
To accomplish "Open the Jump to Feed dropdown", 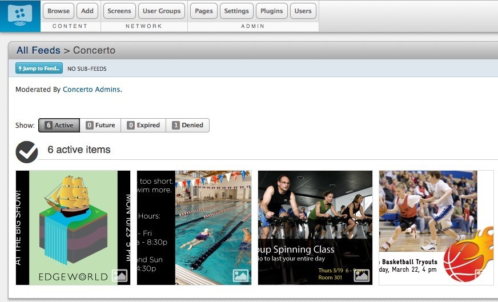I will point(39,69).
